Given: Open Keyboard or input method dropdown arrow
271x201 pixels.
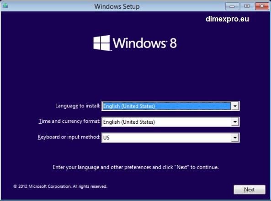Looking at the screenshot, I should click(235, 138).
